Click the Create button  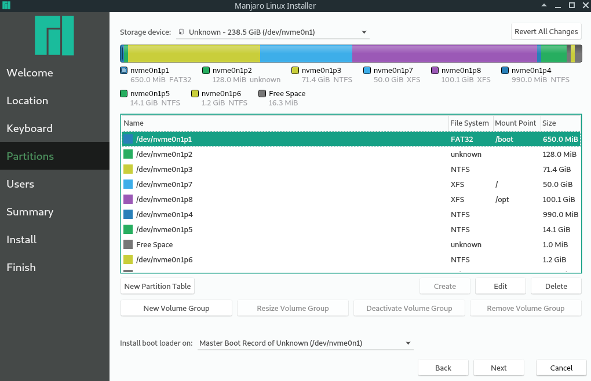(x=445, y=286)
